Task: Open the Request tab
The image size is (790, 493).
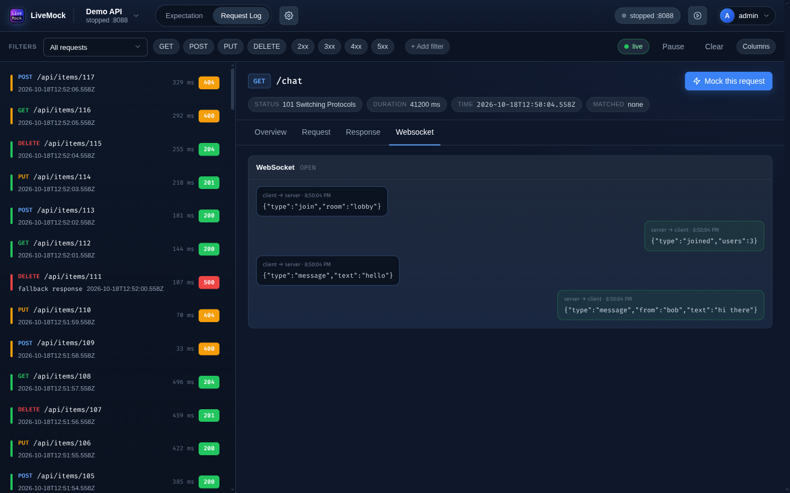Action: [x=316, y=132]
